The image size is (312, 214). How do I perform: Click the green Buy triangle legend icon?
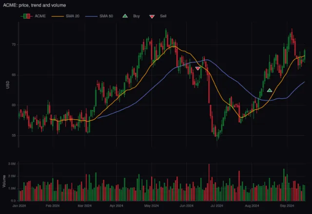point(125,16)
